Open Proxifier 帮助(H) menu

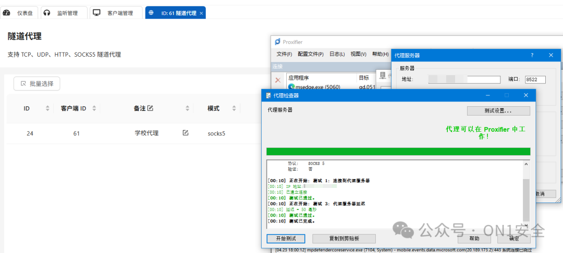pos(380,54)
